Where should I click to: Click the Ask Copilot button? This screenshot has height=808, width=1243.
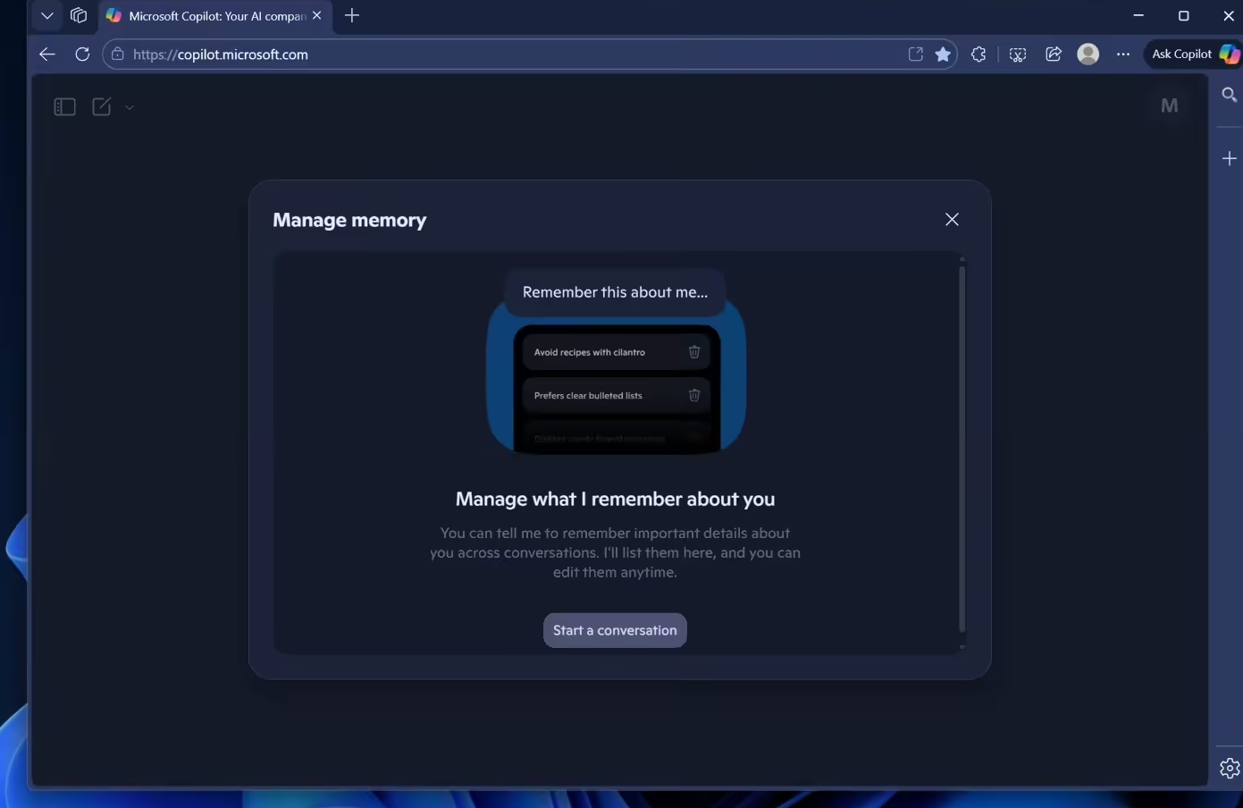1194,55
